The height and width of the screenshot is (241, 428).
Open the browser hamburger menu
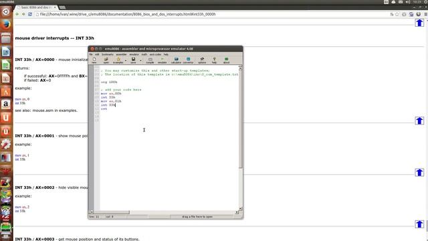(425, 14)
